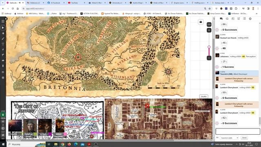
Task: Click Johannes's chat avatar
Action: [217, 55]
